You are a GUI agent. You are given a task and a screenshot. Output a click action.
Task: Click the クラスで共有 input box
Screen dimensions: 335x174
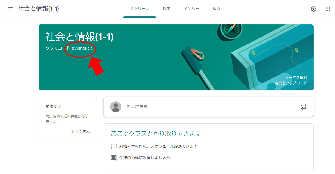(x=208, y=107)
